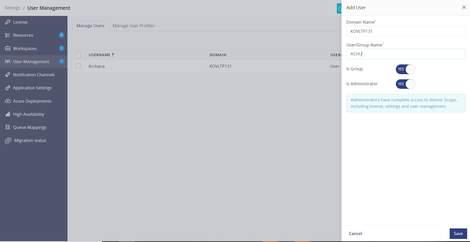The image size is (470, 242).
Task: Click the Cancel button
Action: point(355,234)
